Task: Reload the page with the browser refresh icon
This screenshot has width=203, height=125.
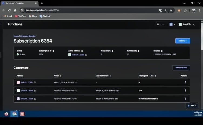Action: point(9,10)
